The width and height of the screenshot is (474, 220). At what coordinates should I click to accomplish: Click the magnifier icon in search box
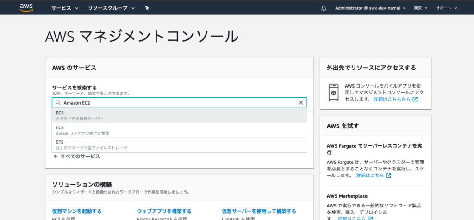pyautogui.click(x=58, y=103)
